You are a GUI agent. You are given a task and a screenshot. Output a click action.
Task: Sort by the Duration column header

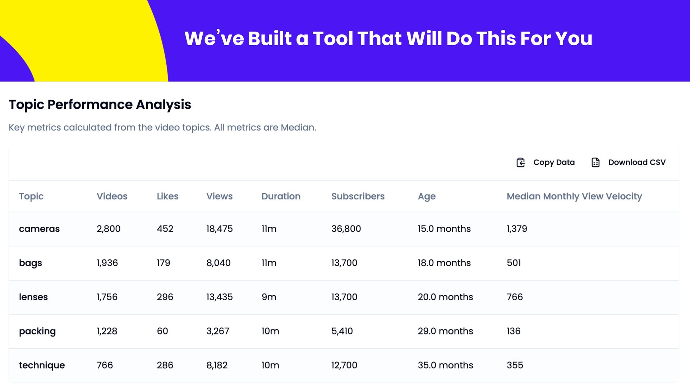(x=281, y=196)
